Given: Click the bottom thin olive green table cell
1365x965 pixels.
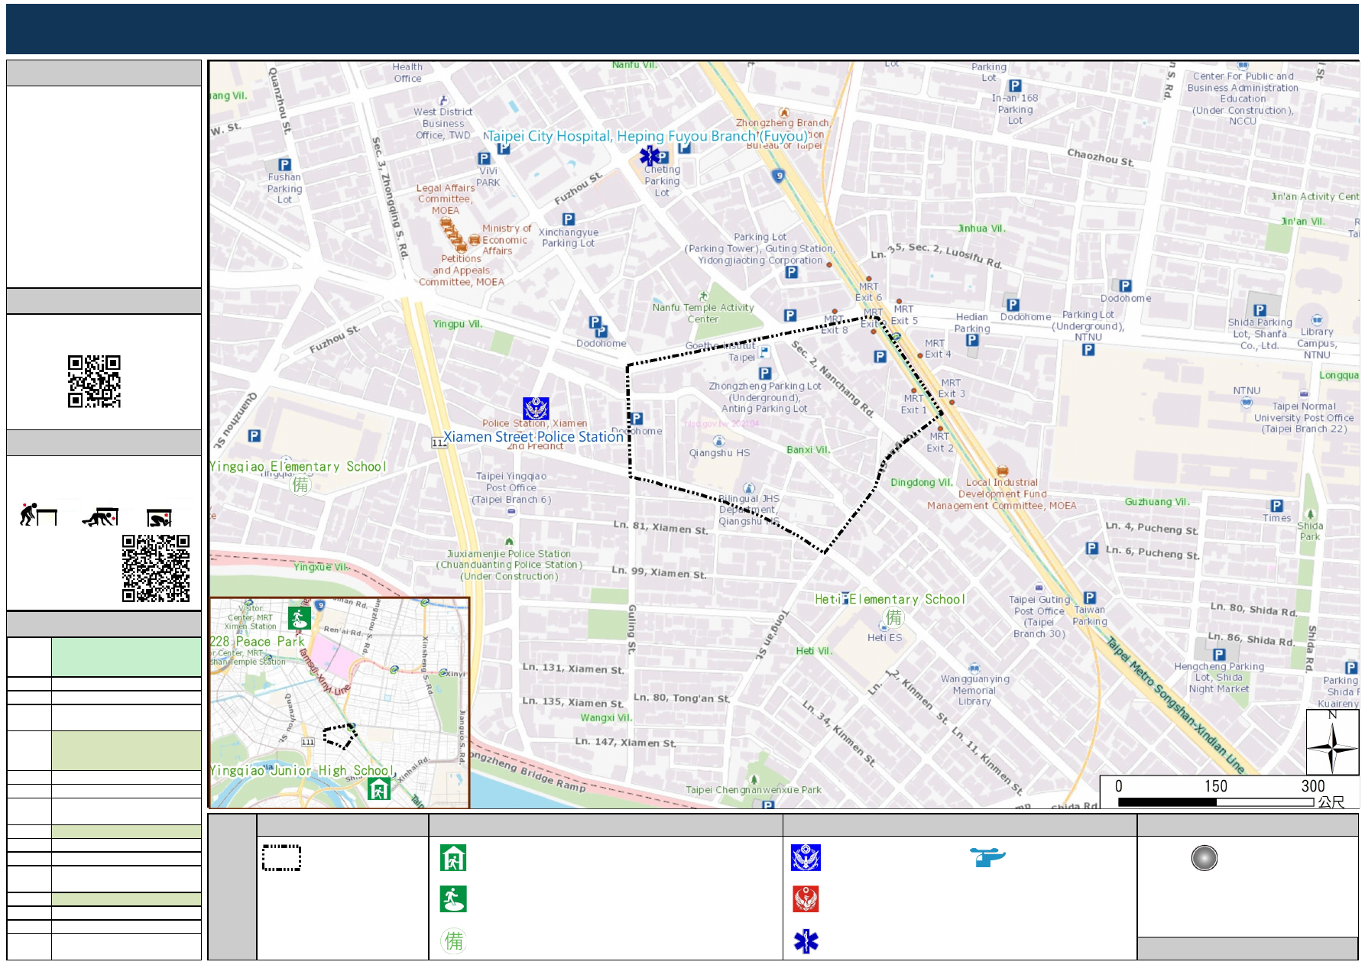Looking at the screenshot, I should pos(126,899).
